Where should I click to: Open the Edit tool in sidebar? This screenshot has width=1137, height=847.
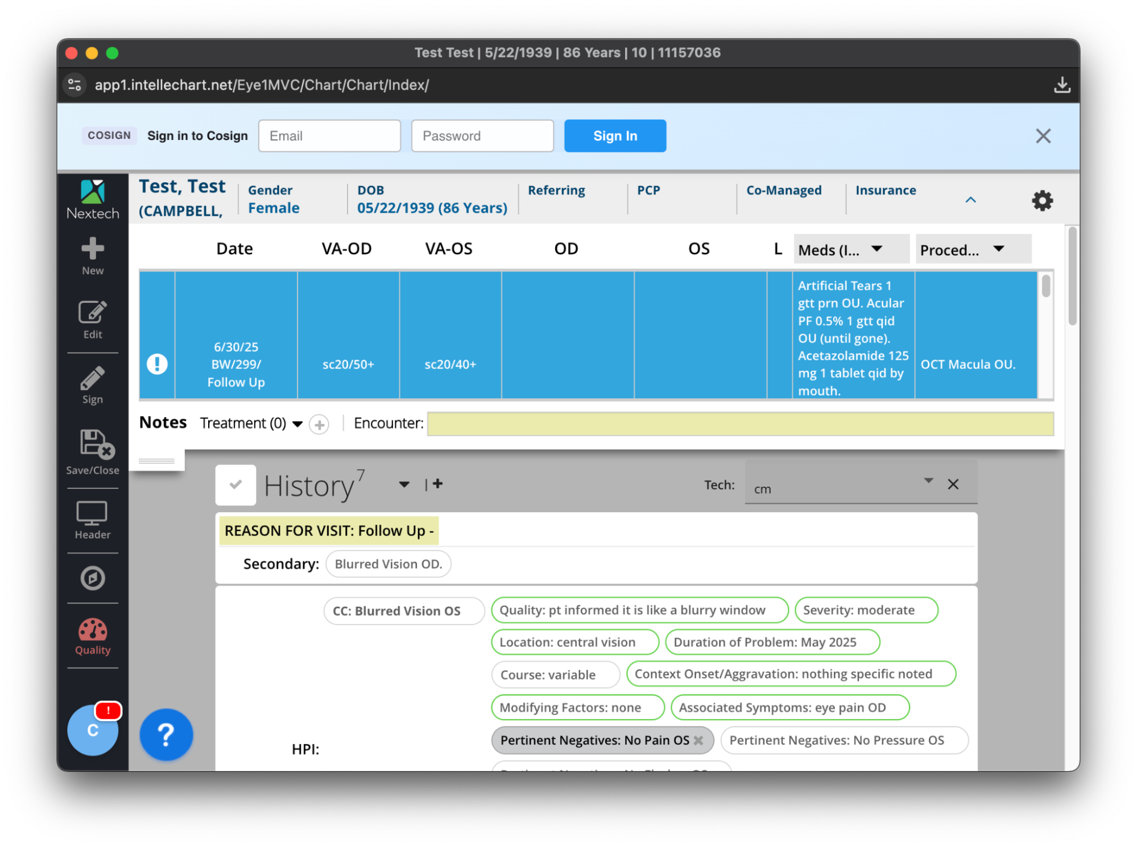pyautogui.click(x=92, y=313)
